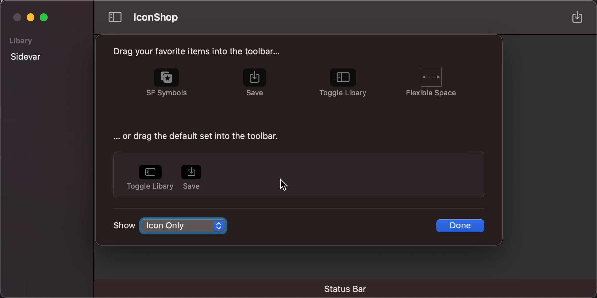Click the Icon Only popup arrows
This screenshot has height=298, width=597.
pyautogui.click(x=219, y=226)
